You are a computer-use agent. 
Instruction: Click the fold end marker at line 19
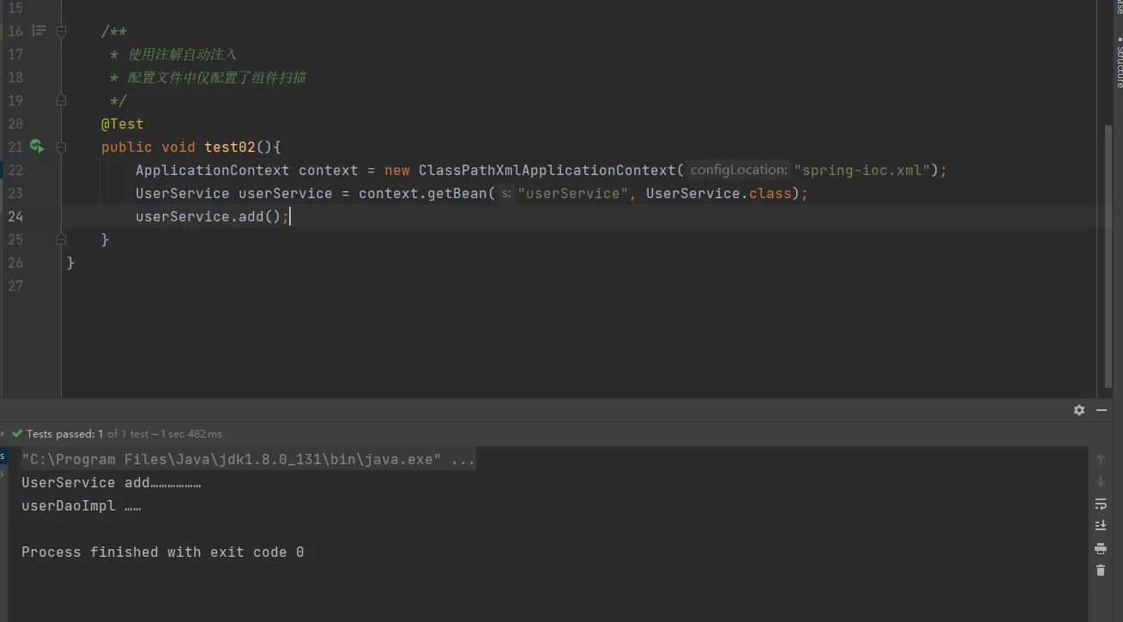[61, 100]
